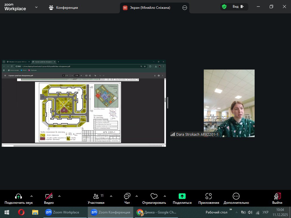Expand the video options chevron

[59, 196]
